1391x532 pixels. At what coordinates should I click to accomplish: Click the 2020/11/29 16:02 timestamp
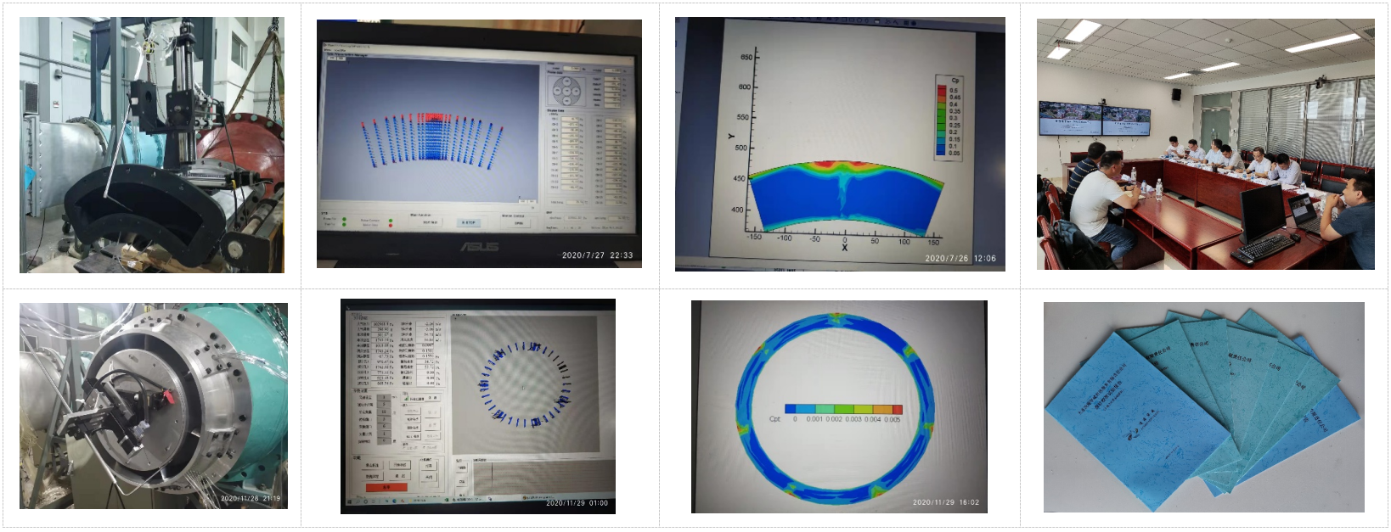945,502
